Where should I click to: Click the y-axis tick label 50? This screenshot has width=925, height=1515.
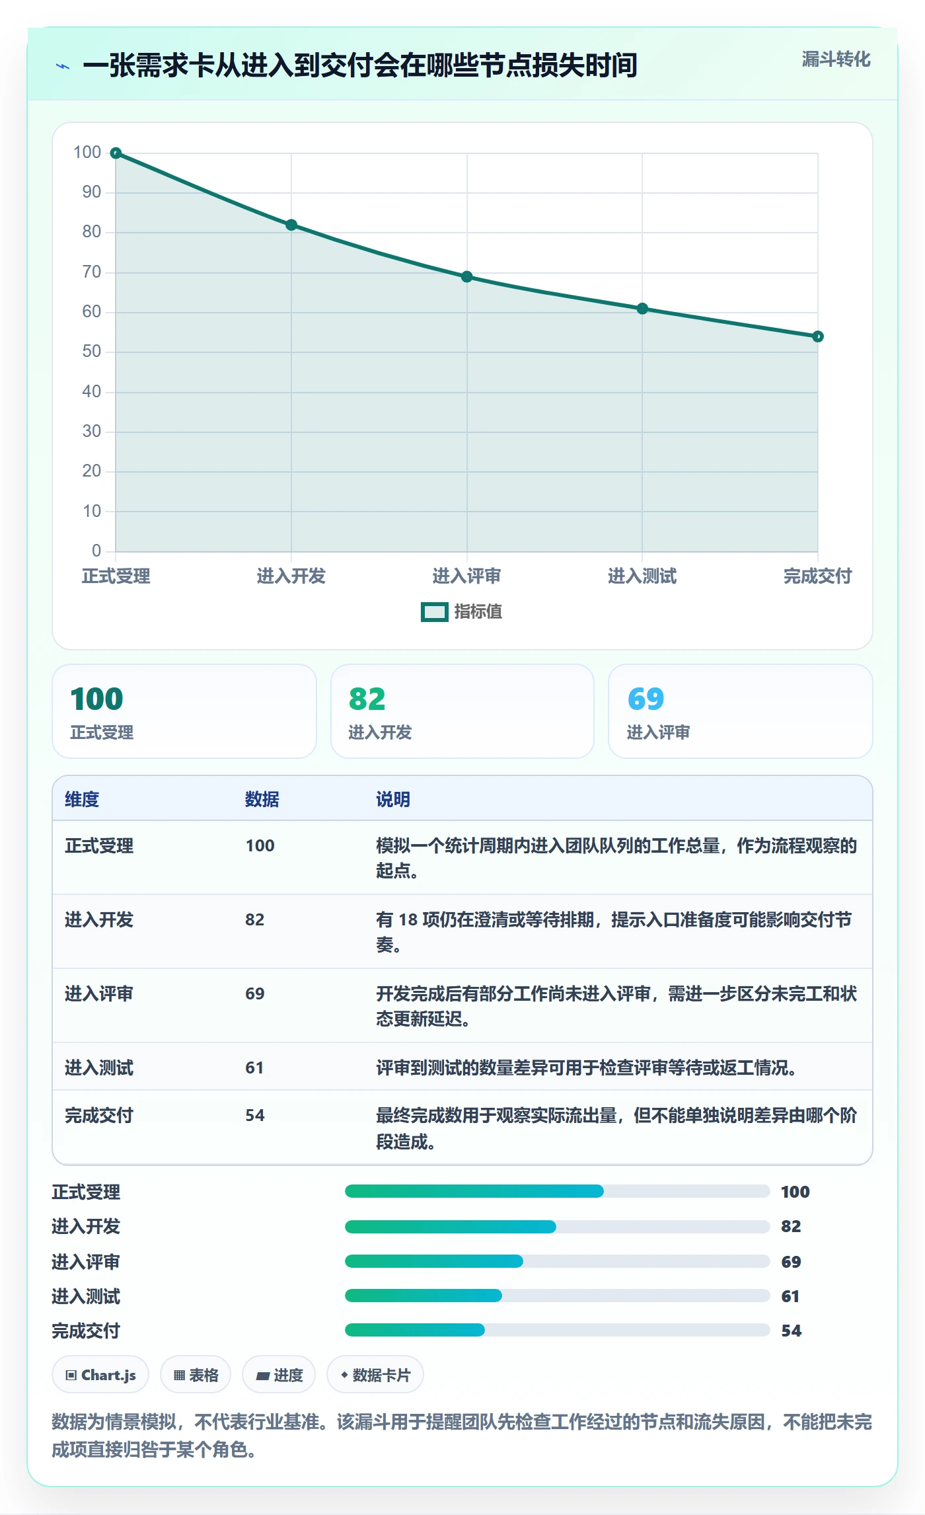(x=92, y=352)
